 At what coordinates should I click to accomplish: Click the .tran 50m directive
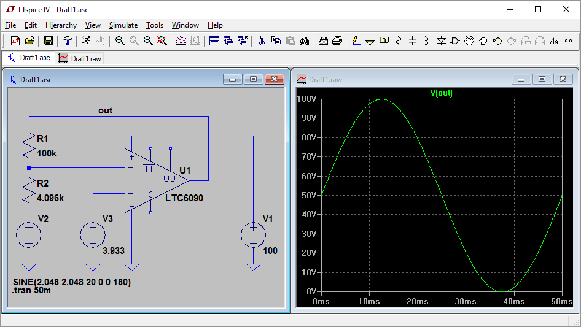(31, 290)
